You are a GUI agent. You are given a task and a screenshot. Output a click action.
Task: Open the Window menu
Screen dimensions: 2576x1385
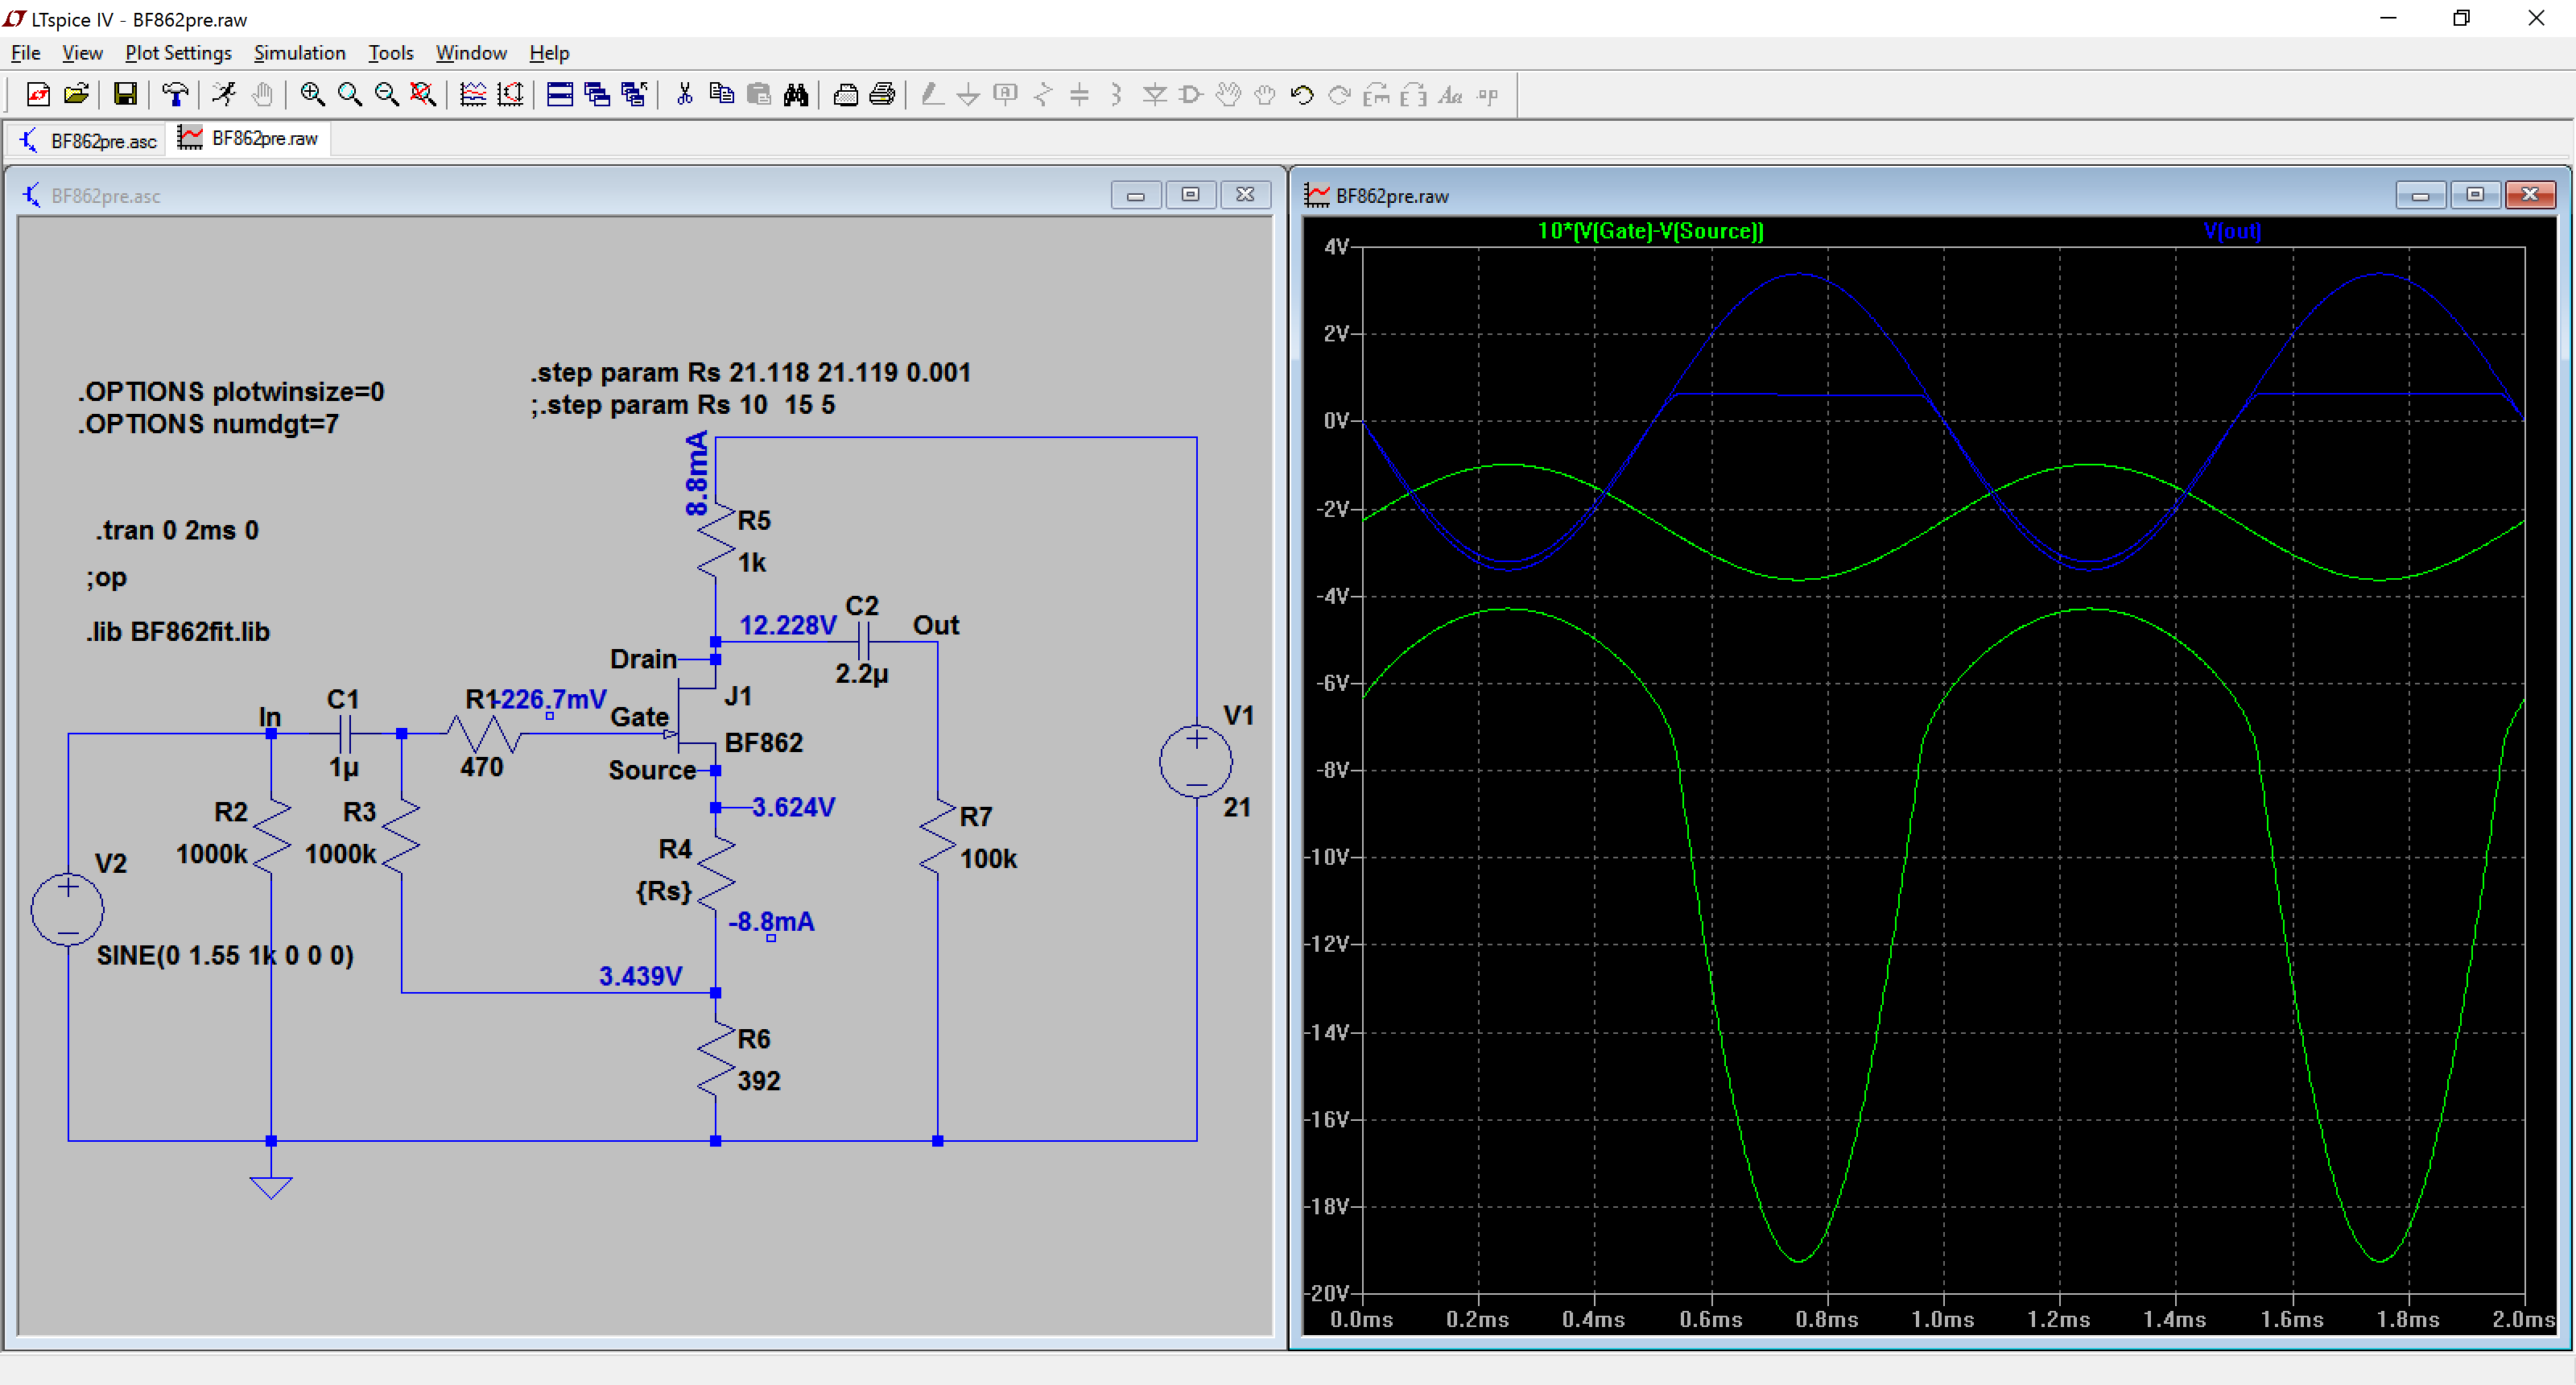[471, 53]
